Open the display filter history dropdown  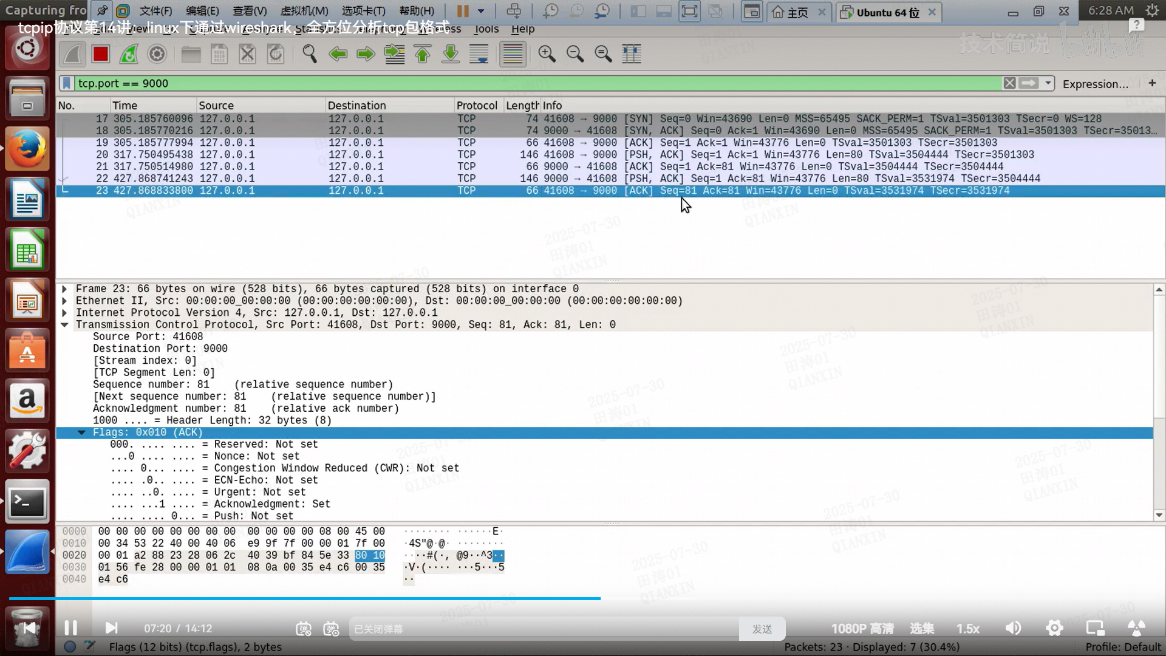(1048, 83)
